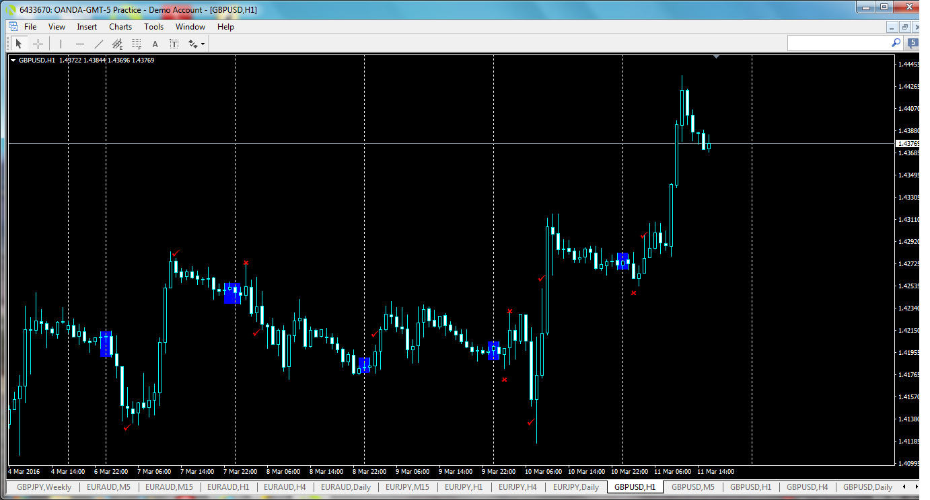The height and width of the screenshot is (500, 930).
Task: Click the '11 Mar 14:00' time label
Action: pos(715,472)
